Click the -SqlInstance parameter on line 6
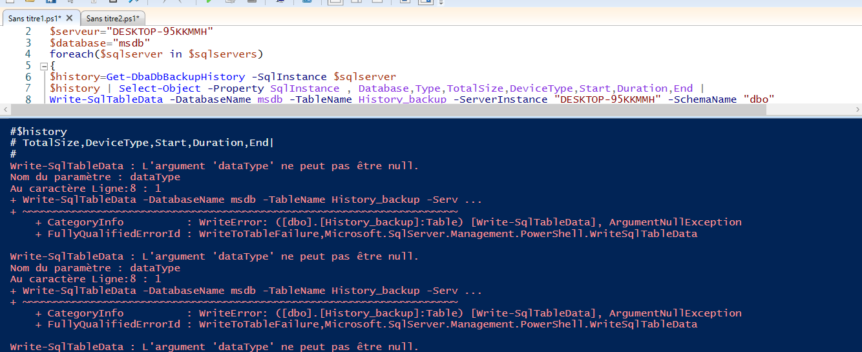Viewport: 862px width, 352px height. [289, 77]
